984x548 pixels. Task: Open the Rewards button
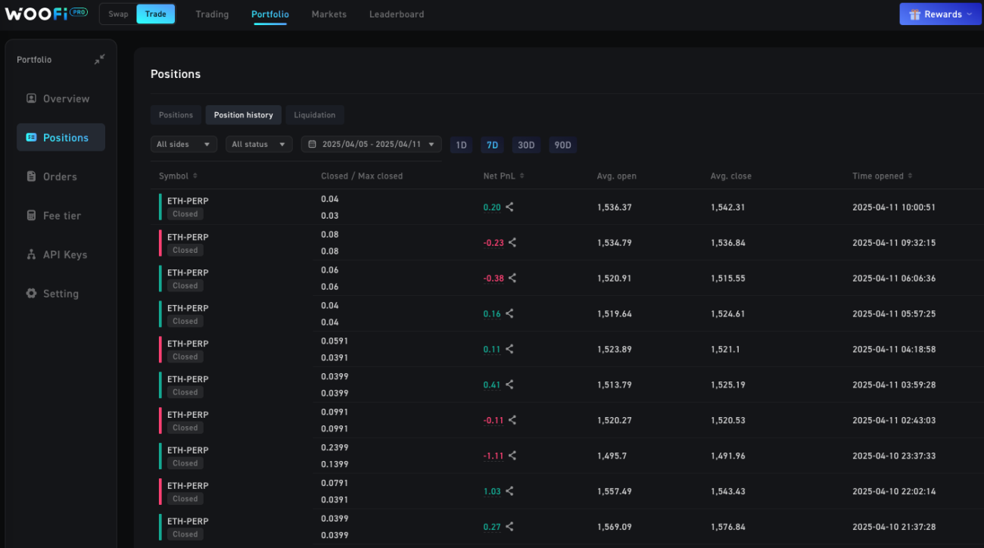(941, 14)
